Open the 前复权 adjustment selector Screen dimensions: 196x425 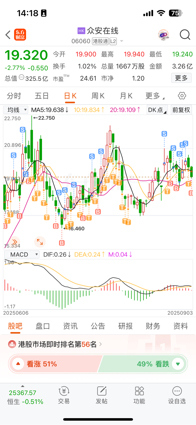click(x=181, y=110)
